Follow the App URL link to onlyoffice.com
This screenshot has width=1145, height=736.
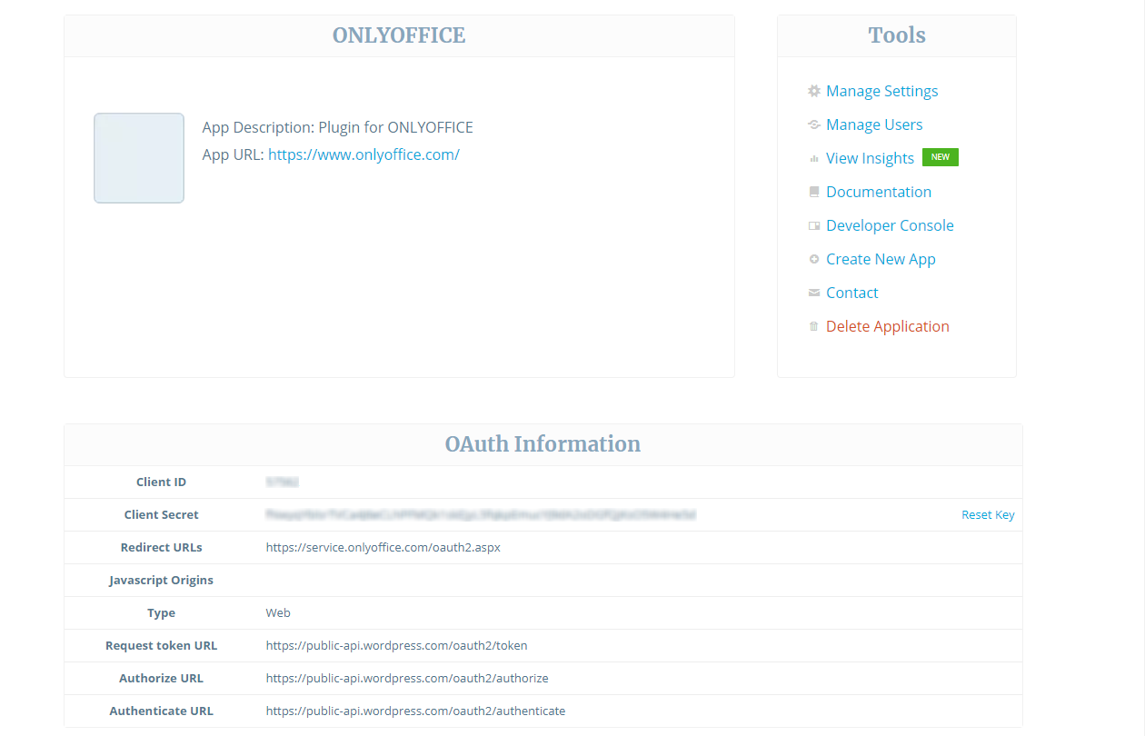point(363,154)
